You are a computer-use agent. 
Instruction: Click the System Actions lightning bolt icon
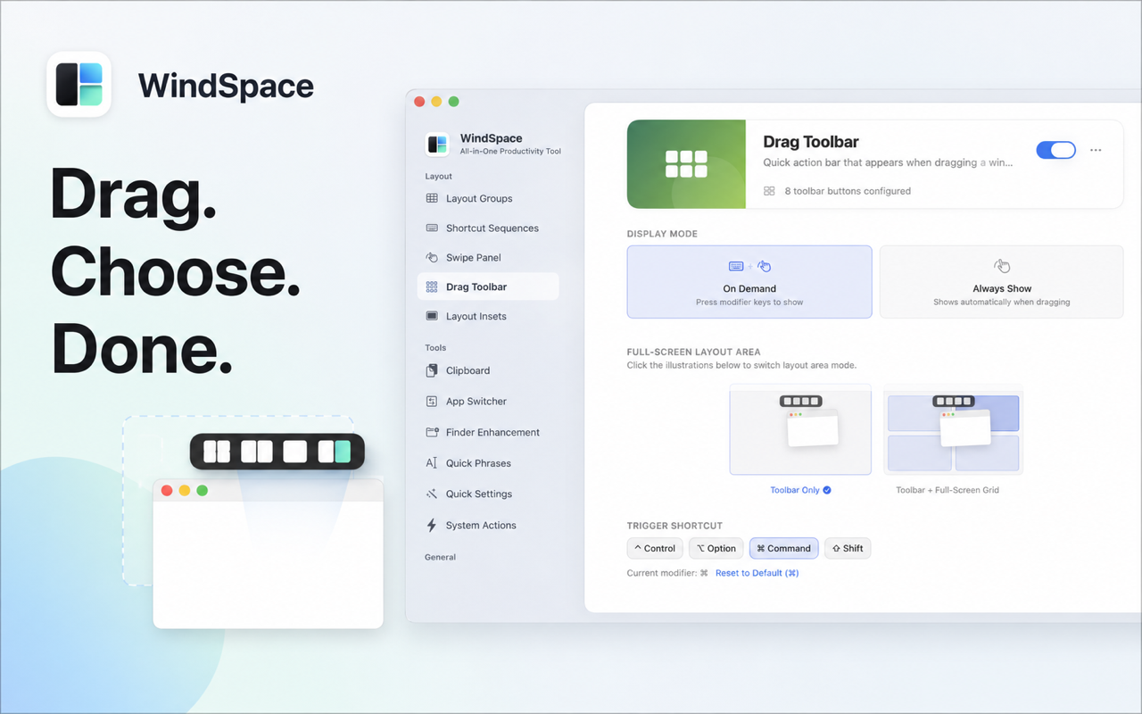(x=432, y=525)
